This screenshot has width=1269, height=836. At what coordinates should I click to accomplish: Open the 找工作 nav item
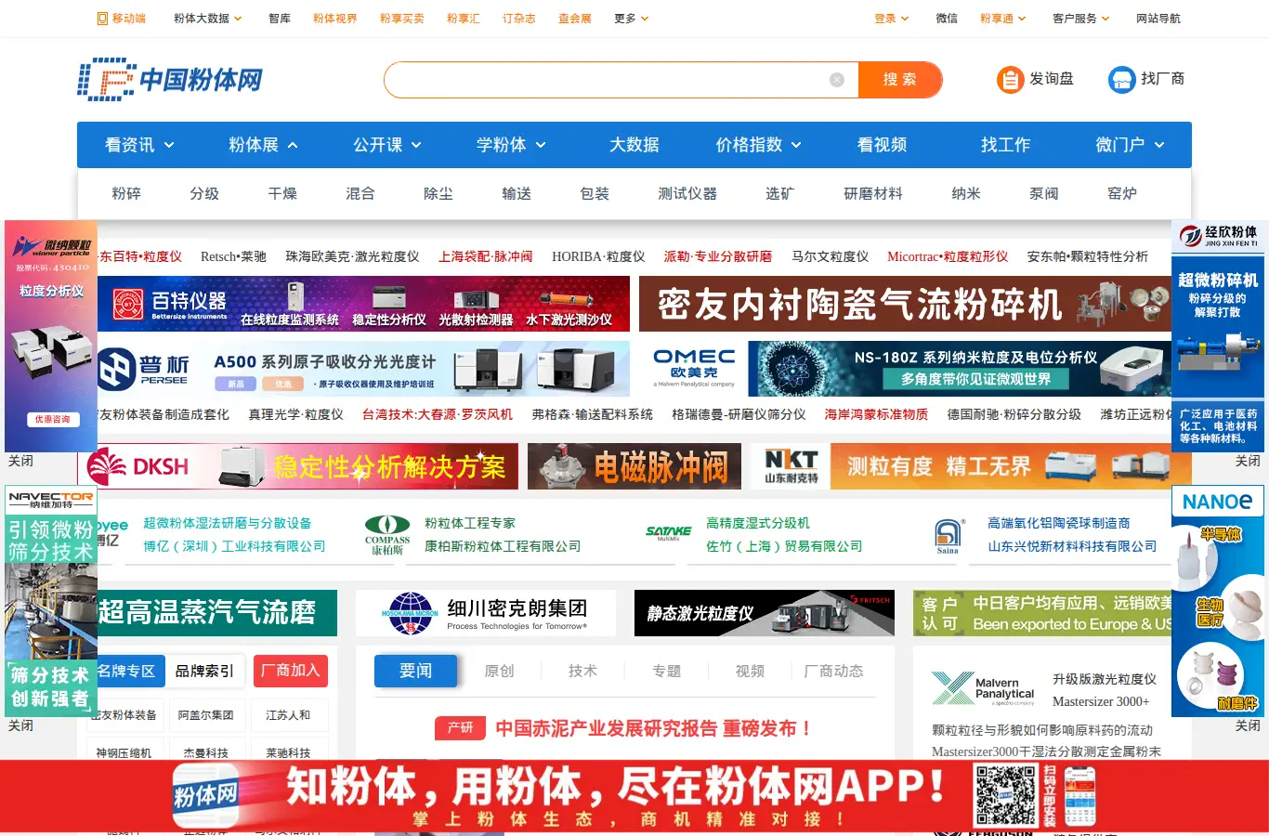[x=1005, y=145]
